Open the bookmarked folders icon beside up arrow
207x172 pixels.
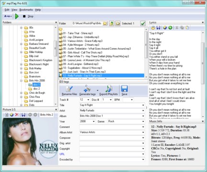(118, 23)
